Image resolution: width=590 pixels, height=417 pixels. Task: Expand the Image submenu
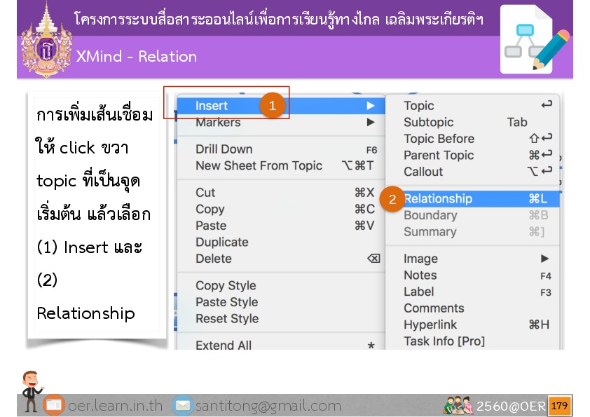(545, 259)
